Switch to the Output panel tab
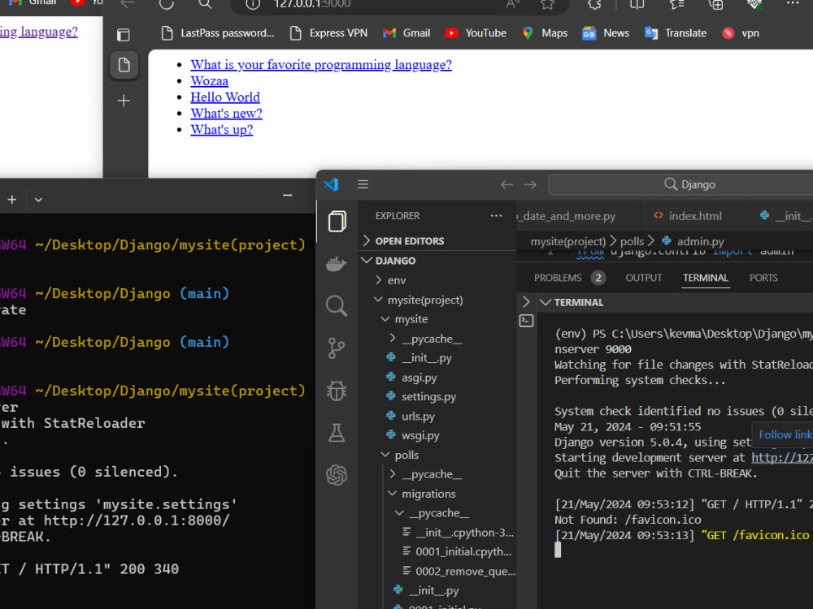This screenshot has width=813, height=609. [x=643, y=278]
